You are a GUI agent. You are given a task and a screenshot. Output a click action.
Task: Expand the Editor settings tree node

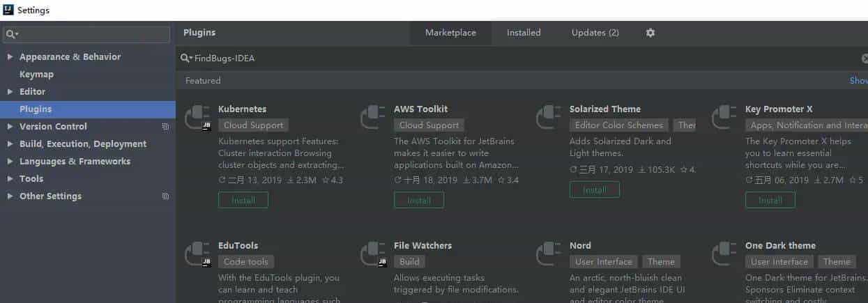tap(10, 92)
